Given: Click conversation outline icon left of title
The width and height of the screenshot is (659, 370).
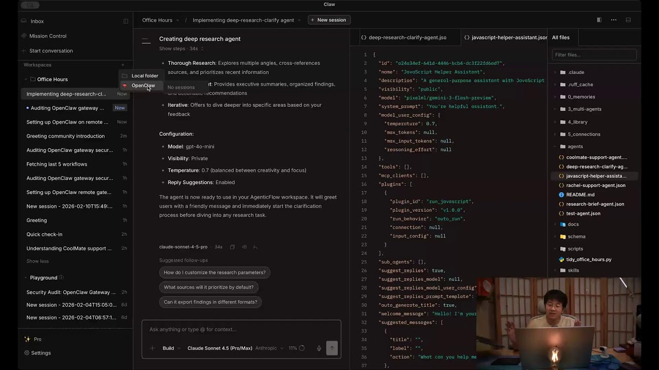Looking at the screenshot, I should click(x=146, y=41).
